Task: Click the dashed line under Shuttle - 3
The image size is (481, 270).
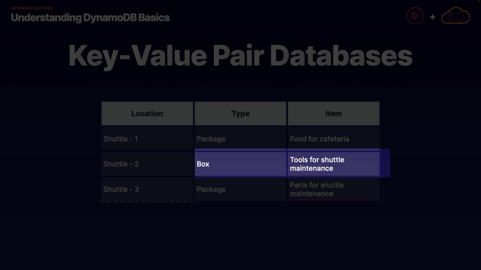Action: 147,202
